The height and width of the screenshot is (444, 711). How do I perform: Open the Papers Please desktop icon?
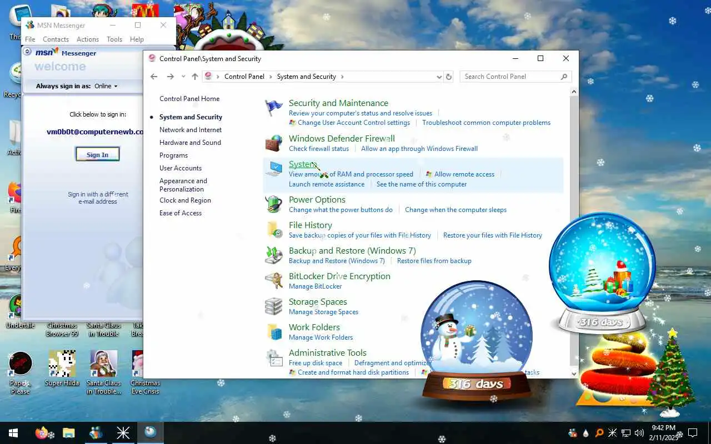[x=20, y=372]
